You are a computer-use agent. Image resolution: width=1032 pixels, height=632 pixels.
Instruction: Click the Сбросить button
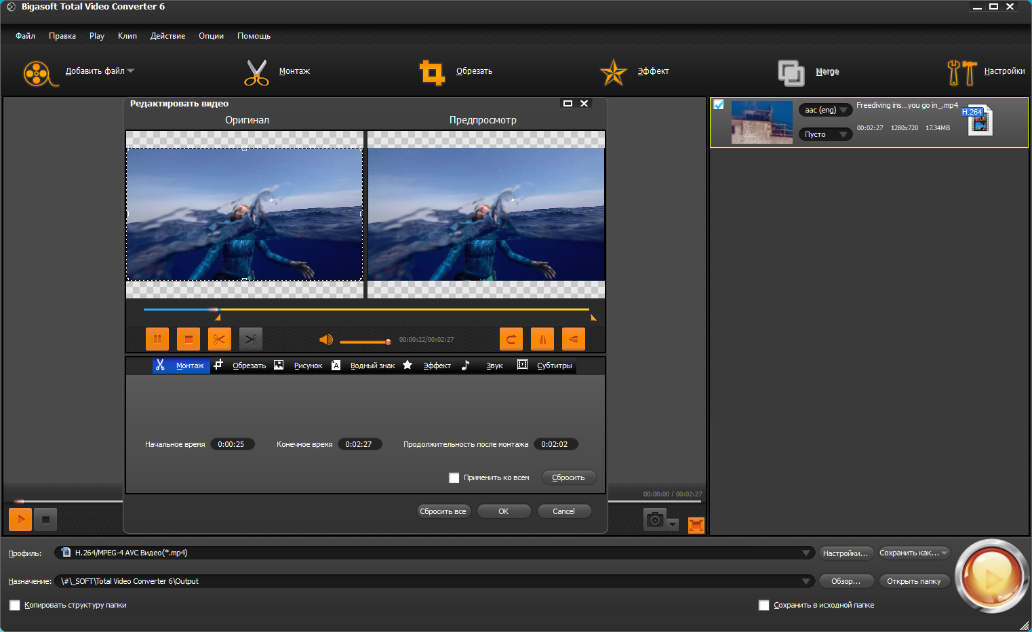tap(568, 477)
